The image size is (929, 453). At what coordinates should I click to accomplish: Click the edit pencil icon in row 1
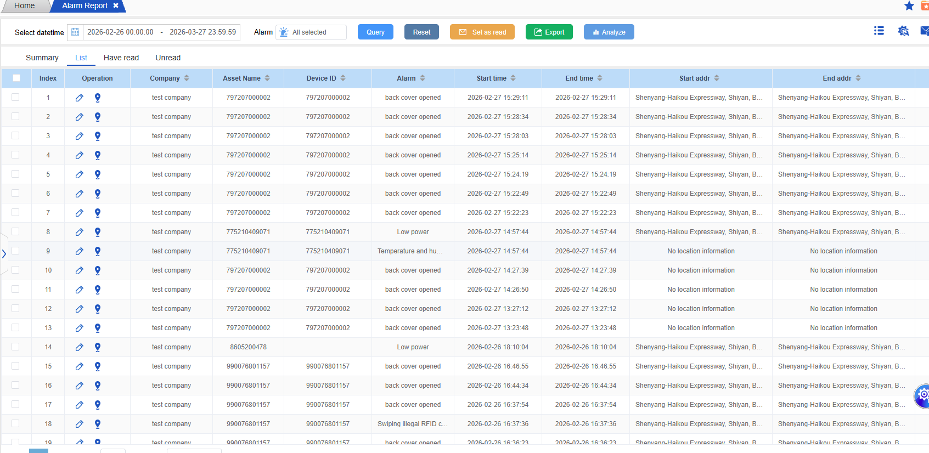click(x=80, y=98)
